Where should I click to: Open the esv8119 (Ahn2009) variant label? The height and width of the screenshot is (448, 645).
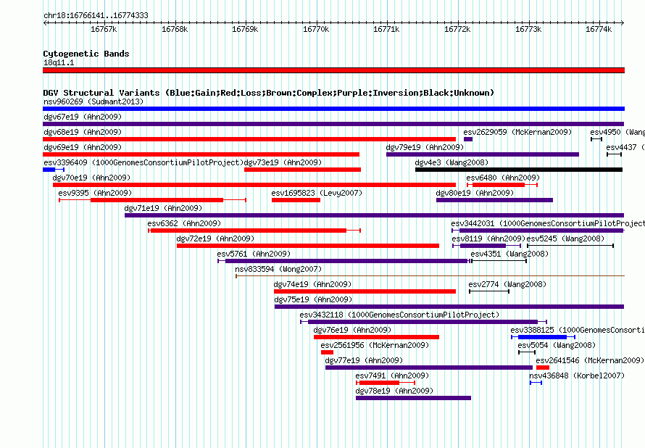tap(488, 238)
